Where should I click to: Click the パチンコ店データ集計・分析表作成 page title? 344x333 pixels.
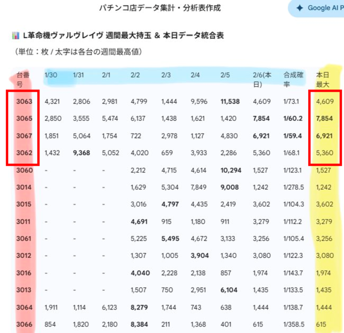coord(160,8)
